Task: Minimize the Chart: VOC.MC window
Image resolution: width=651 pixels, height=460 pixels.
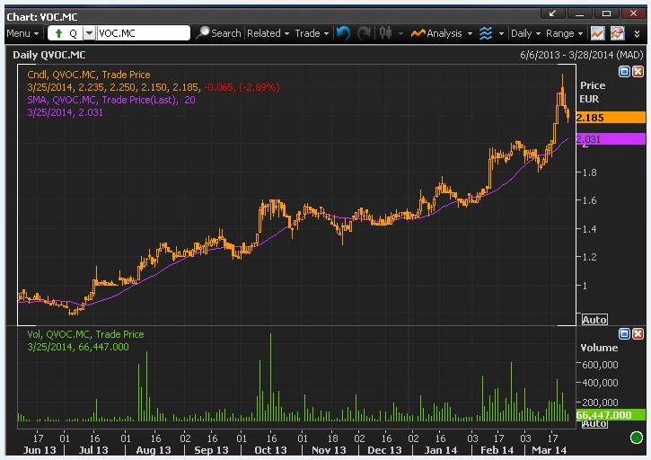Action: [579, 13]
